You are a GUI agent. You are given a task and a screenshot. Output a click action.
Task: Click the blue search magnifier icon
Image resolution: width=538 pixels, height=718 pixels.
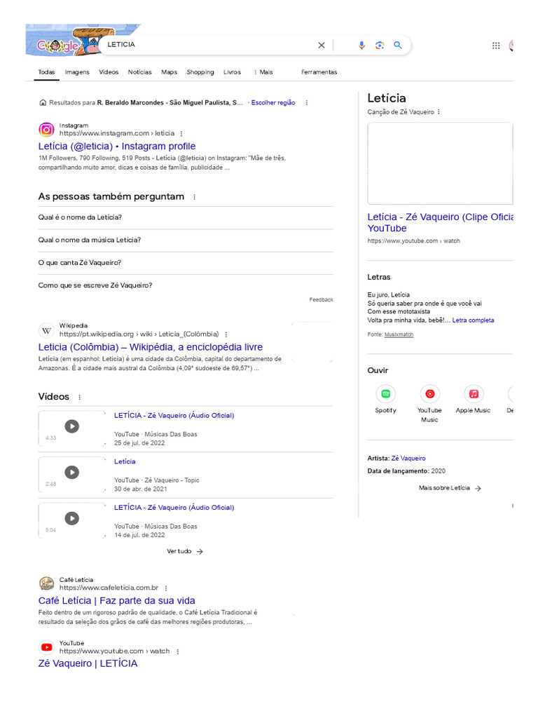pyautogui.click(x=398, y=45)
